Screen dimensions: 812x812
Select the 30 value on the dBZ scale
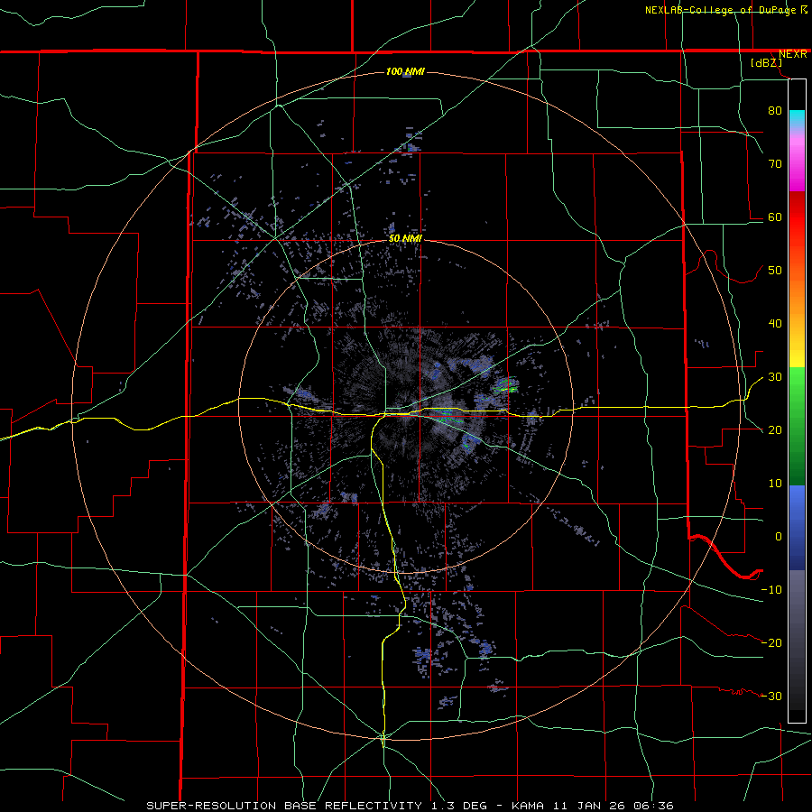tap(775, 377)
